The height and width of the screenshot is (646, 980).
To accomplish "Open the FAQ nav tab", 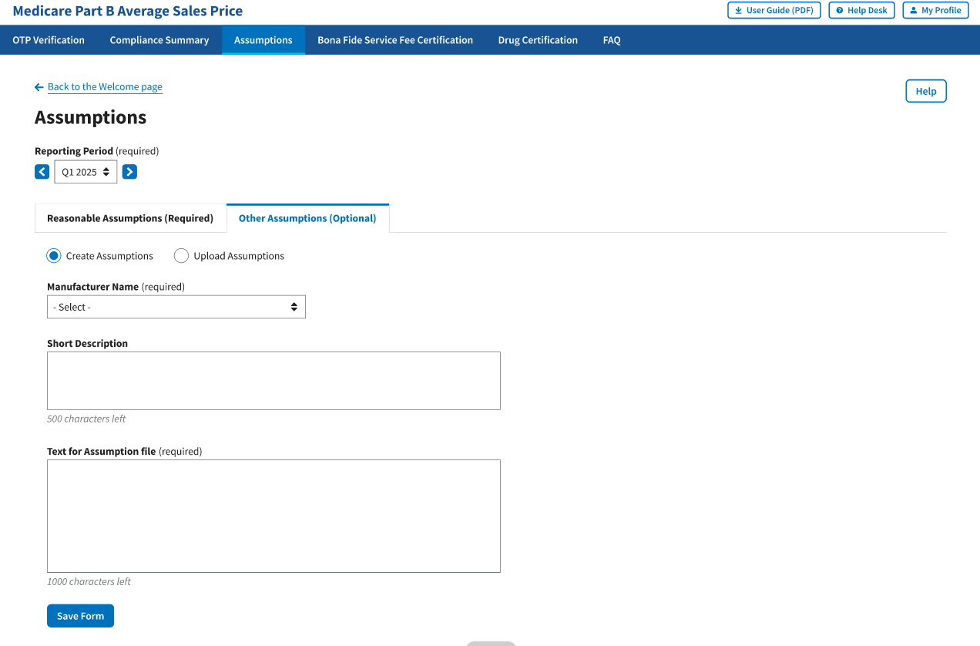I will click(x=612, y=40).
